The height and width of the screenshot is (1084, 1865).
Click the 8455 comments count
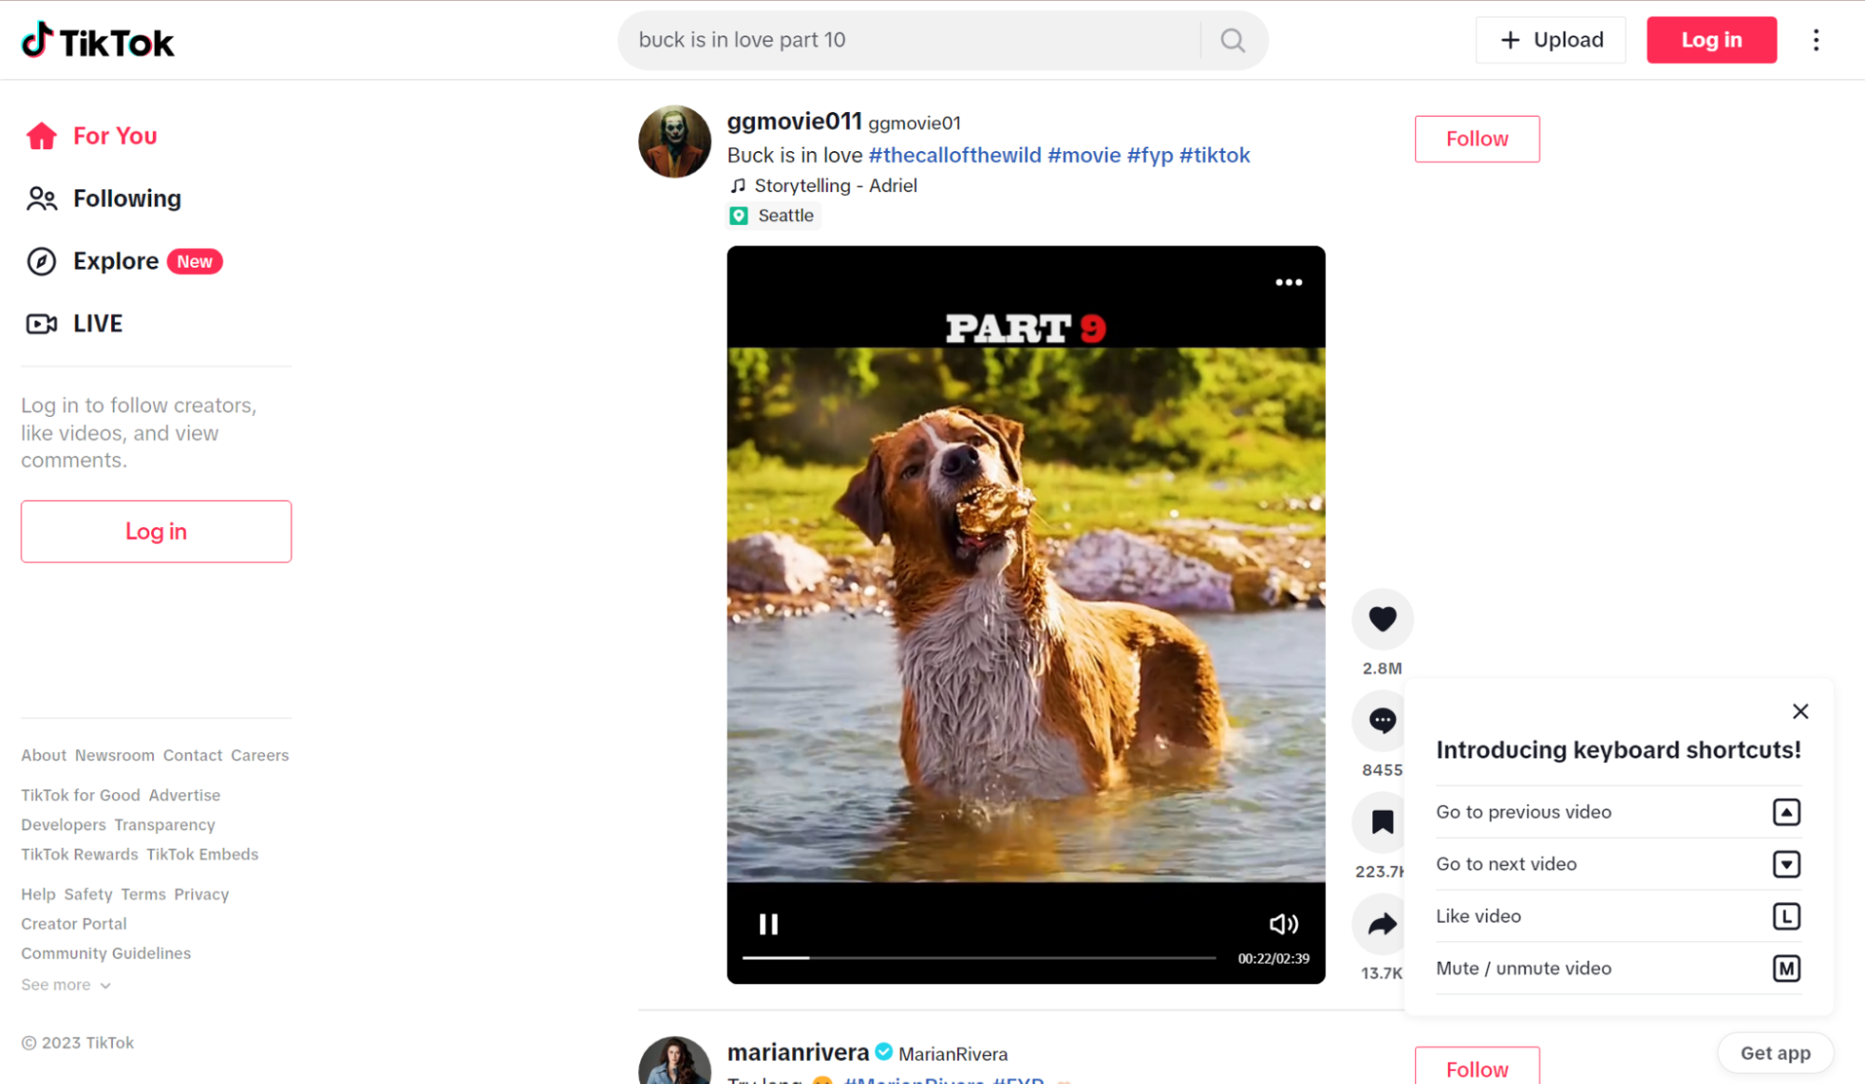click(x=1382, y=771)
